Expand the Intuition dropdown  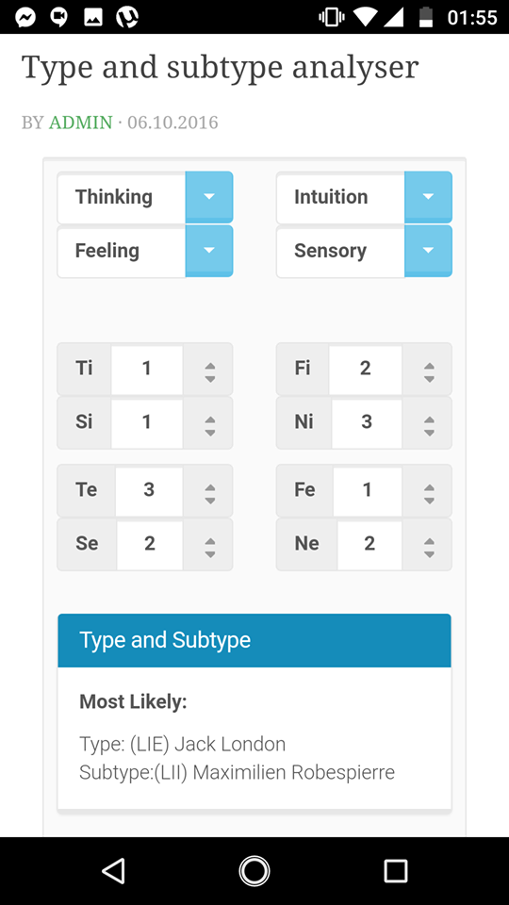tap(428, 197)
